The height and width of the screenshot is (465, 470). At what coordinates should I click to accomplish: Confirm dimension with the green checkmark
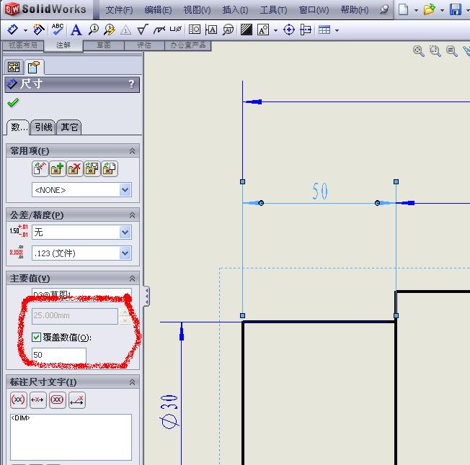pos(13,103)
